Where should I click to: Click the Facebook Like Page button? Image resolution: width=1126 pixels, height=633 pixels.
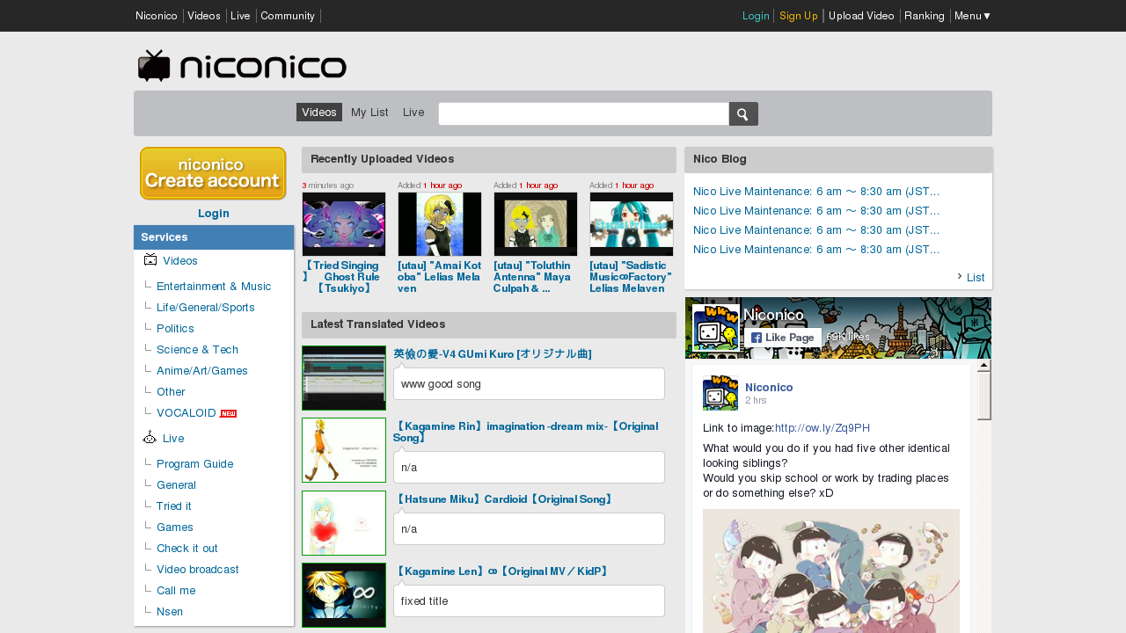tap(783, 338)
